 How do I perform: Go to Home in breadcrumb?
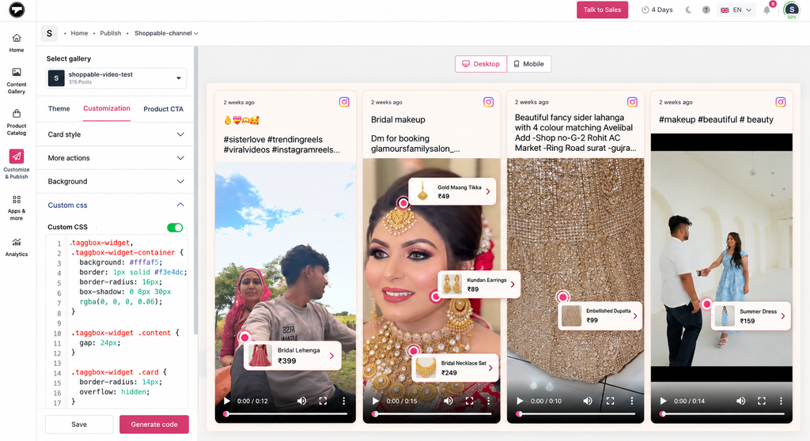(x=79, y=33)
